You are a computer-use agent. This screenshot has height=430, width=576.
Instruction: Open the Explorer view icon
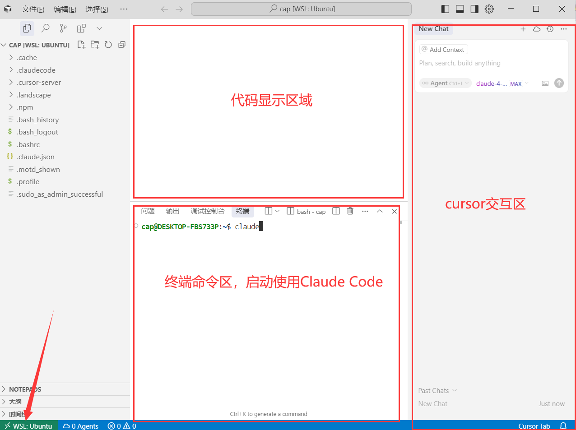(27, 28)
